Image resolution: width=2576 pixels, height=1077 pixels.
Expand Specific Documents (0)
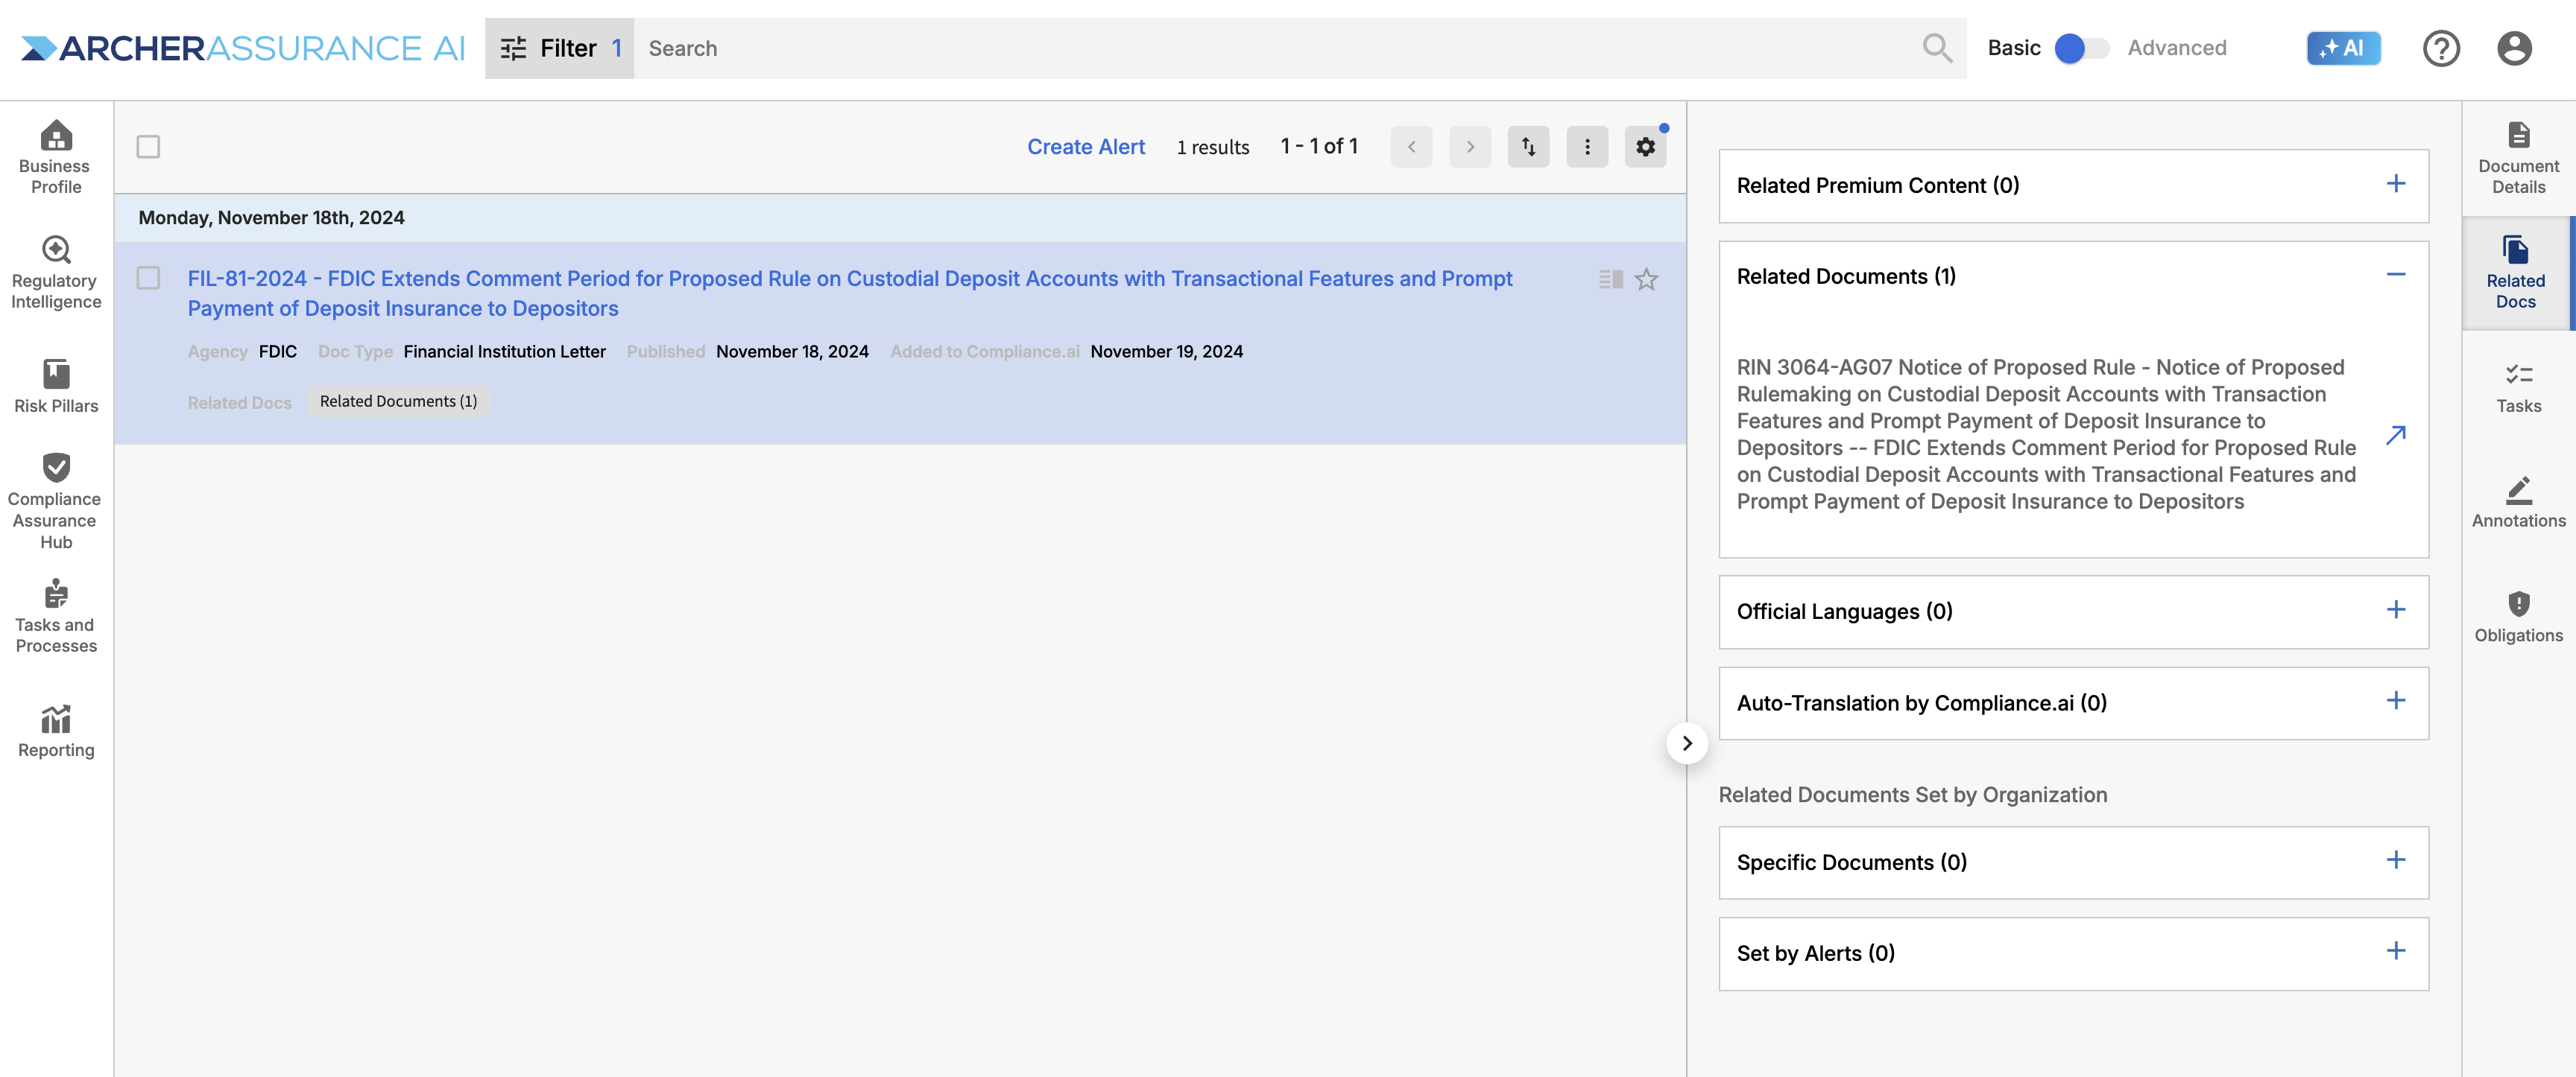point(2395,860)
